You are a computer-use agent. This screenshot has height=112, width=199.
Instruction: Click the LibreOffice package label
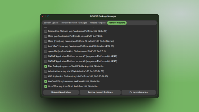(x=73, y=86)
